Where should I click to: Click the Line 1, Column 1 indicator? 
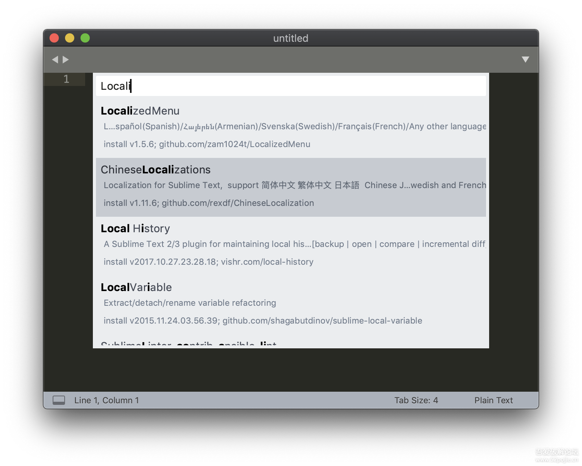106,400
